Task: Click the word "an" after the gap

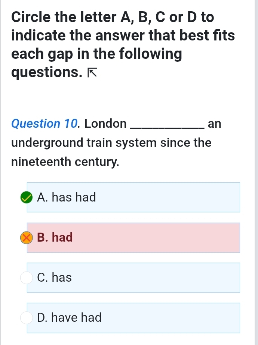Action: tap(215, 123)
